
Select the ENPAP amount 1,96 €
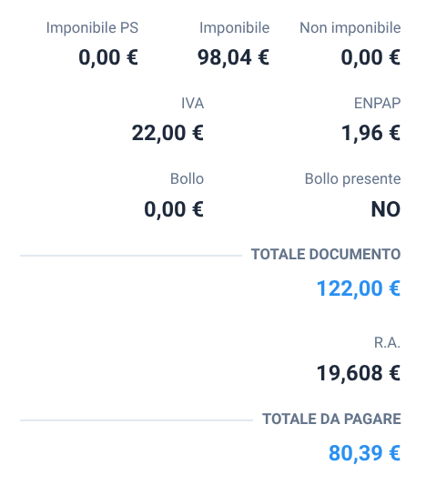click(x=371, y=134)
